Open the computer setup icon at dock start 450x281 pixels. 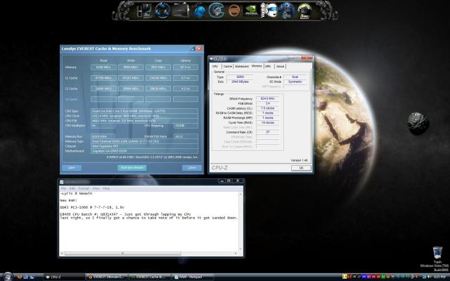click(143, 11)
